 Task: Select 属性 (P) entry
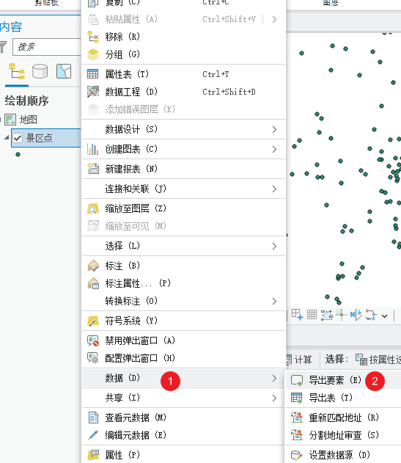click(x=183, y=455)
